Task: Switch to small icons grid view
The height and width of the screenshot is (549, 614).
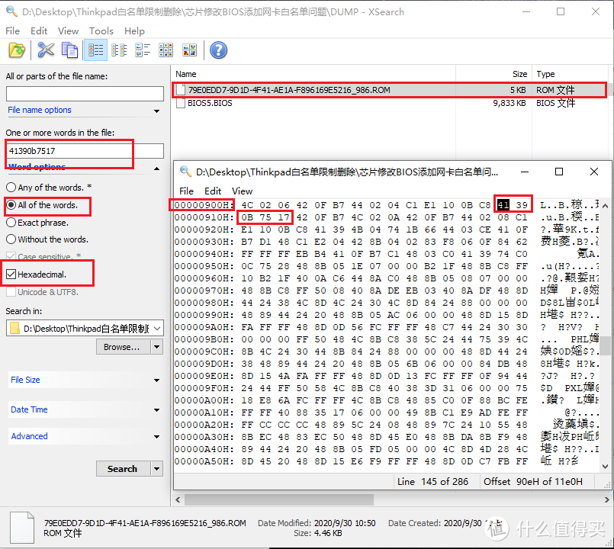Action: pos(166,50)
